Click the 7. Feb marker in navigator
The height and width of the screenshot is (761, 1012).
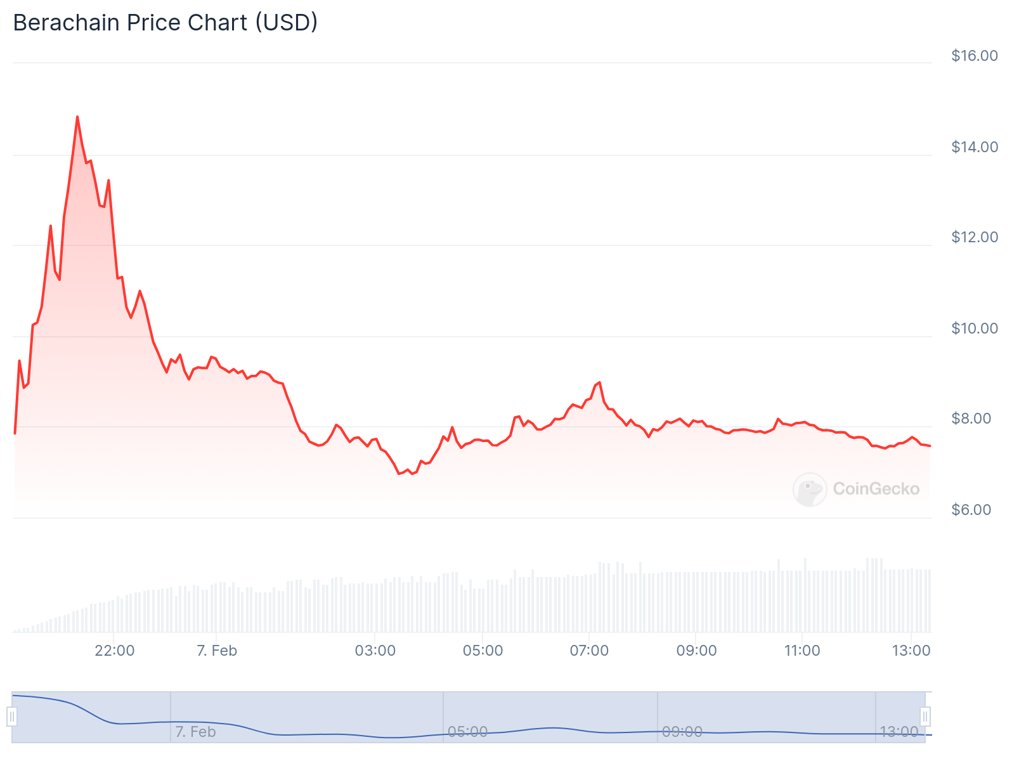(x=195, y=732)
